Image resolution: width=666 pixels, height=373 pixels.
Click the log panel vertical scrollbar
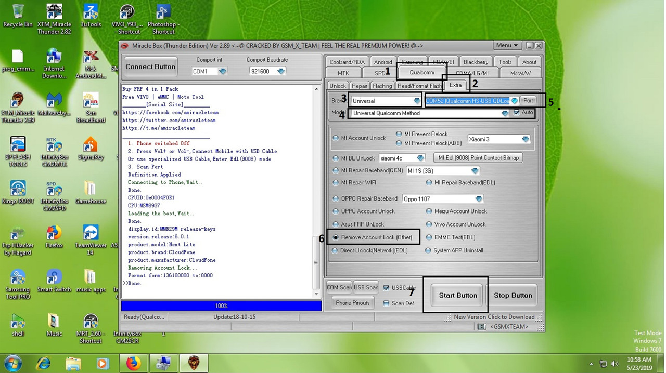(316, 191)
